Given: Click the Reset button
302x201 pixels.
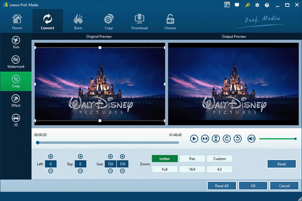Looking at the screenshot, I should pyautogui.click(x=281, y=164).
